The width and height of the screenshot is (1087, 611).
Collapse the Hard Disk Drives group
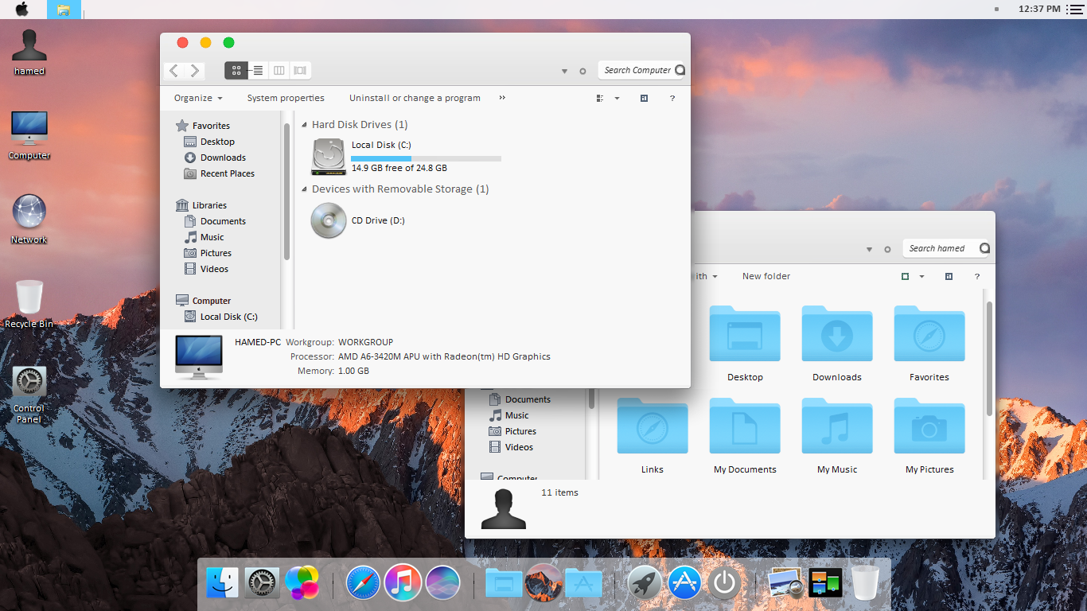click(x=305, y=125)
